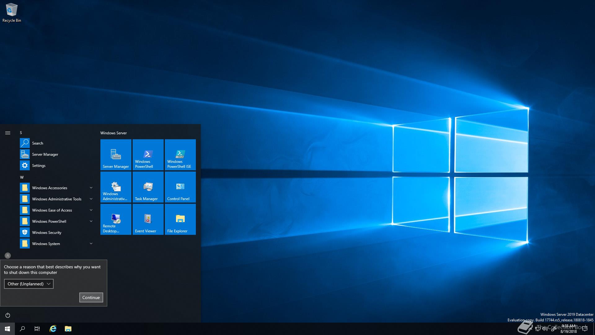Open the Server Manager tile

(x=116, y=155)
